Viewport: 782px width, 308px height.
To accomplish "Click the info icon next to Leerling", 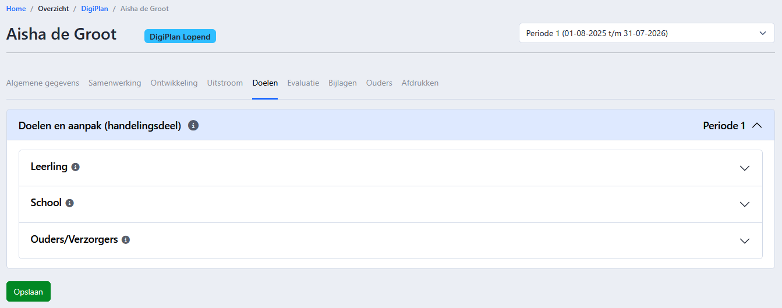I will 75,167.
